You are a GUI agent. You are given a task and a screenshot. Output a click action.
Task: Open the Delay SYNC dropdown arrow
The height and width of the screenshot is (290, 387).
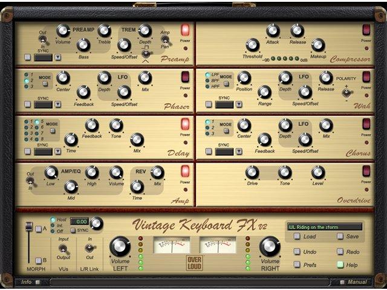tap(58, 151)
